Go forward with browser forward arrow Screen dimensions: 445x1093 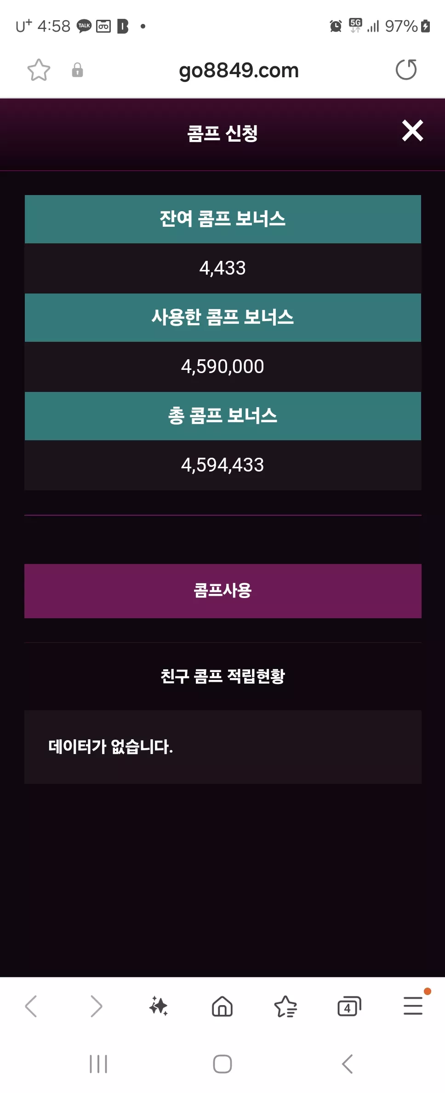click(96, 1006)
